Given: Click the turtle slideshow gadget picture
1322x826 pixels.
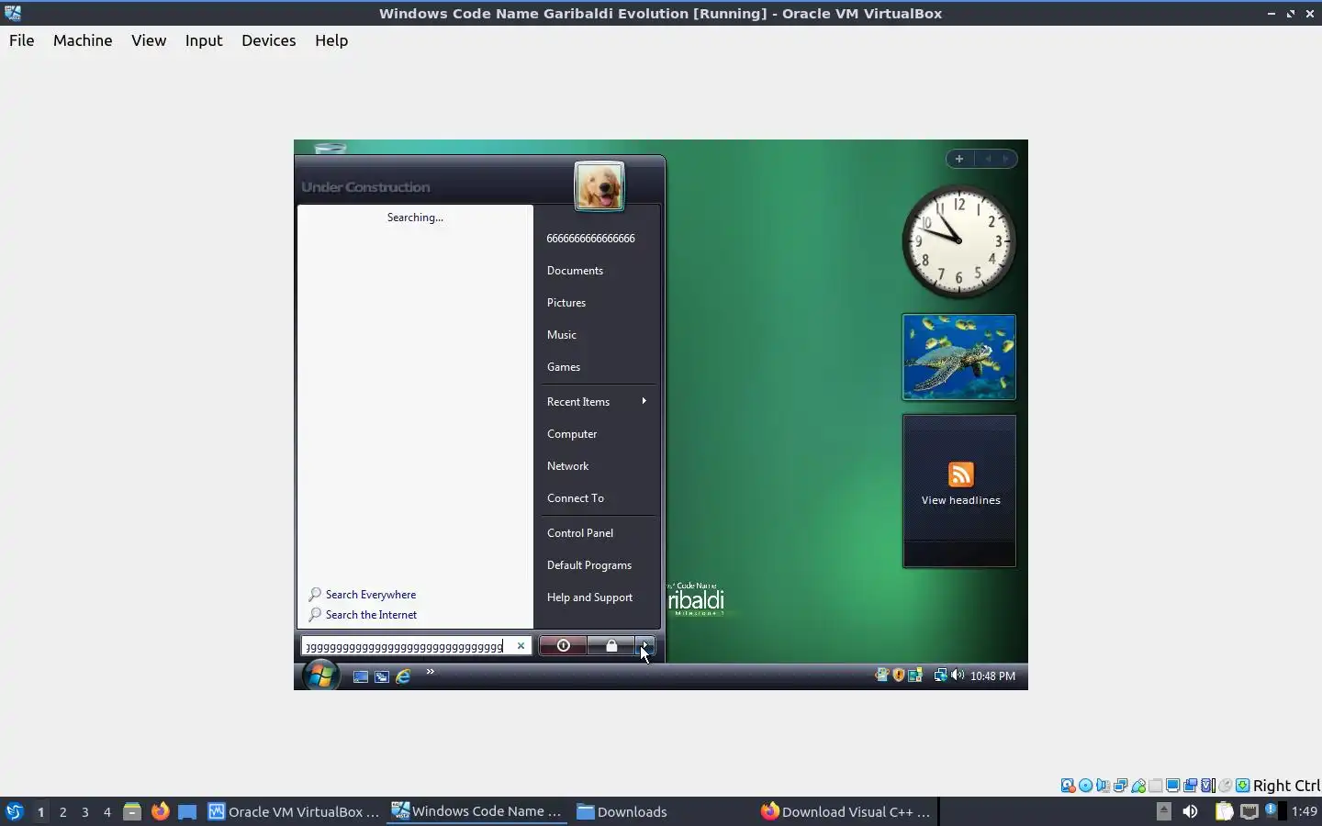Looking at the screenshot, I should [958, 357].
